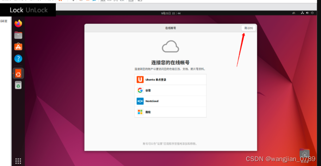321x166 pixels.
Task: Click the Ubuntu welcome app dock icon
Action: tap(18, 73)
